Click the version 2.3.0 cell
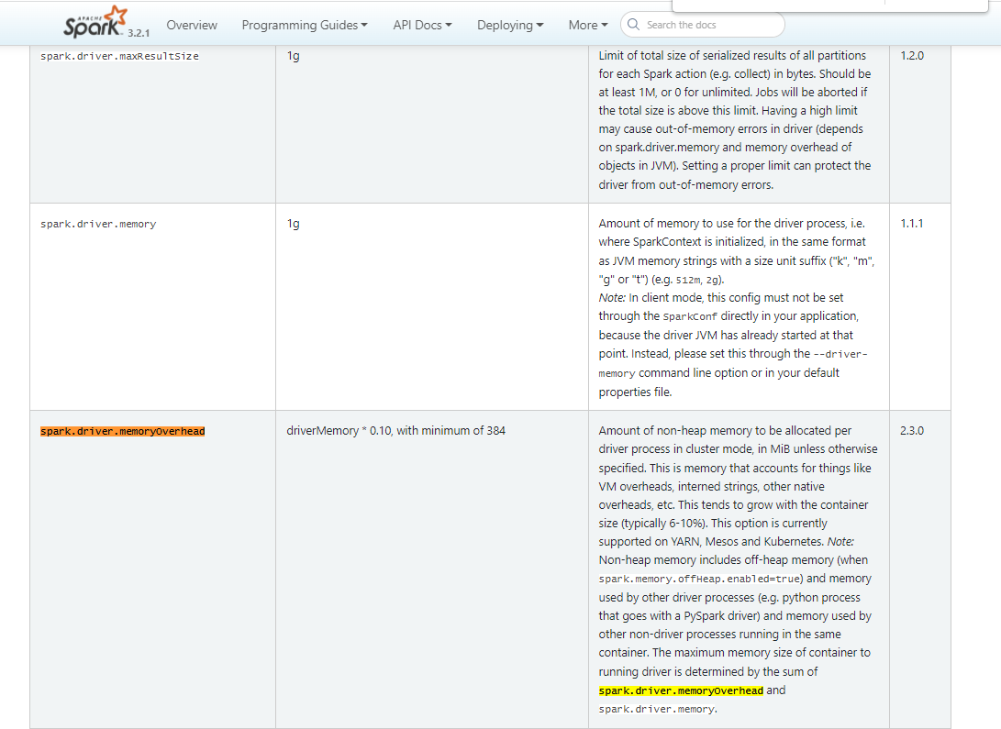This screenshot has height=729, width=1001. click(912, 430)
